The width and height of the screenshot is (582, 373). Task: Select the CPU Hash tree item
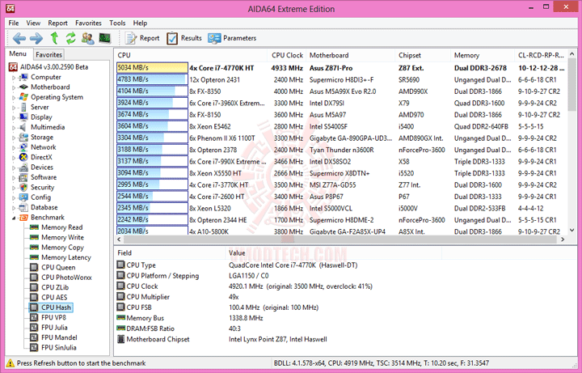[x=51, y=307]
